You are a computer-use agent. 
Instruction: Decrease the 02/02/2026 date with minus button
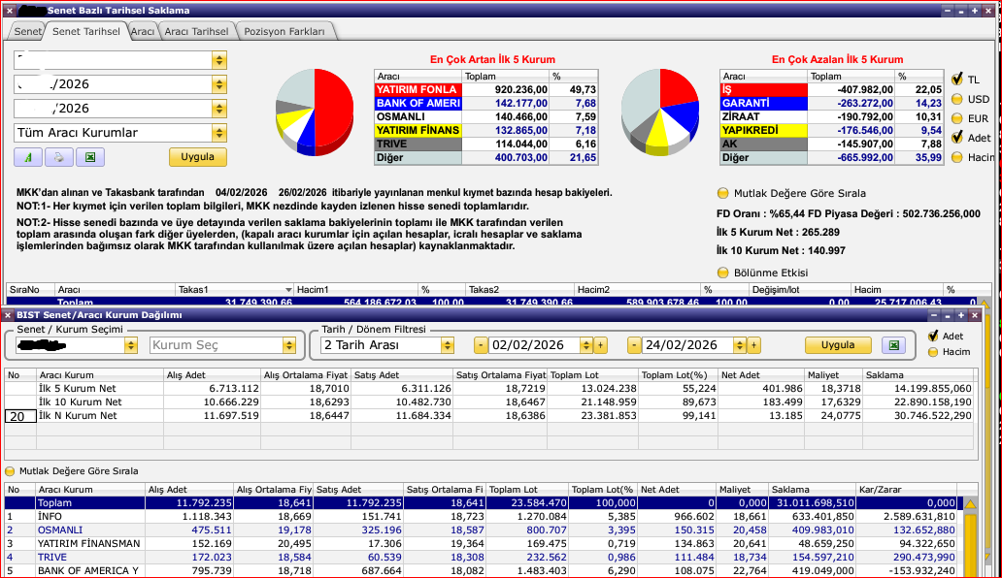pyautogui.click(x=481, y=345)
